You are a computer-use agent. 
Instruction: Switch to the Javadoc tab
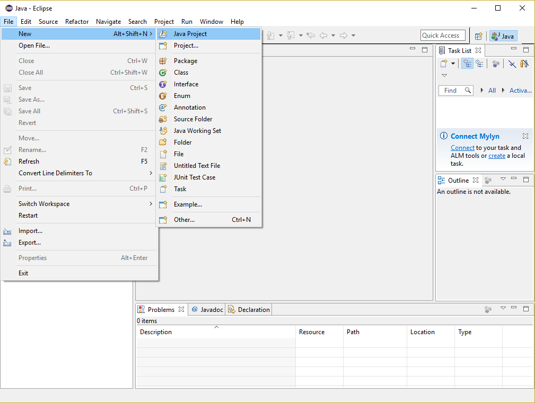tap(207, 309)
